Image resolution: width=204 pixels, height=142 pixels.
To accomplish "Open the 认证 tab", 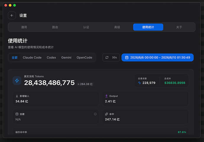I will point(86,27).
